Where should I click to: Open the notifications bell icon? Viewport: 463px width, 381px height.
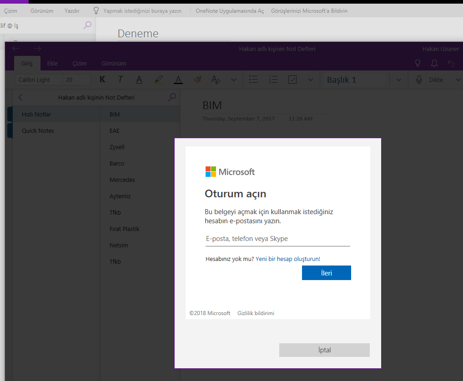click(x=434, y=63)
